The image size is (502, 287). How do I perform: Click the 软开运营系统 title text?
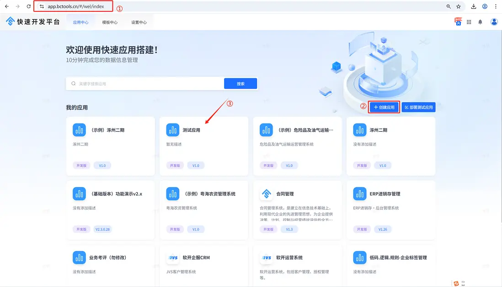[289, 258]
